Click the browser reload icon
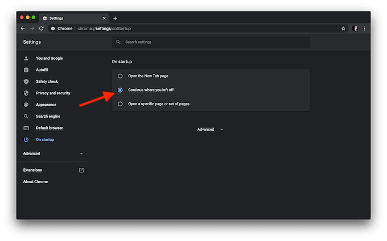Viewport: 387px width, 241px height. [42, 28]
